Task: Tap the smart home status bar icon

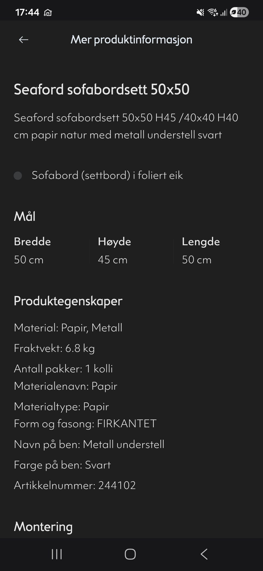Action: tap(48, 13)
